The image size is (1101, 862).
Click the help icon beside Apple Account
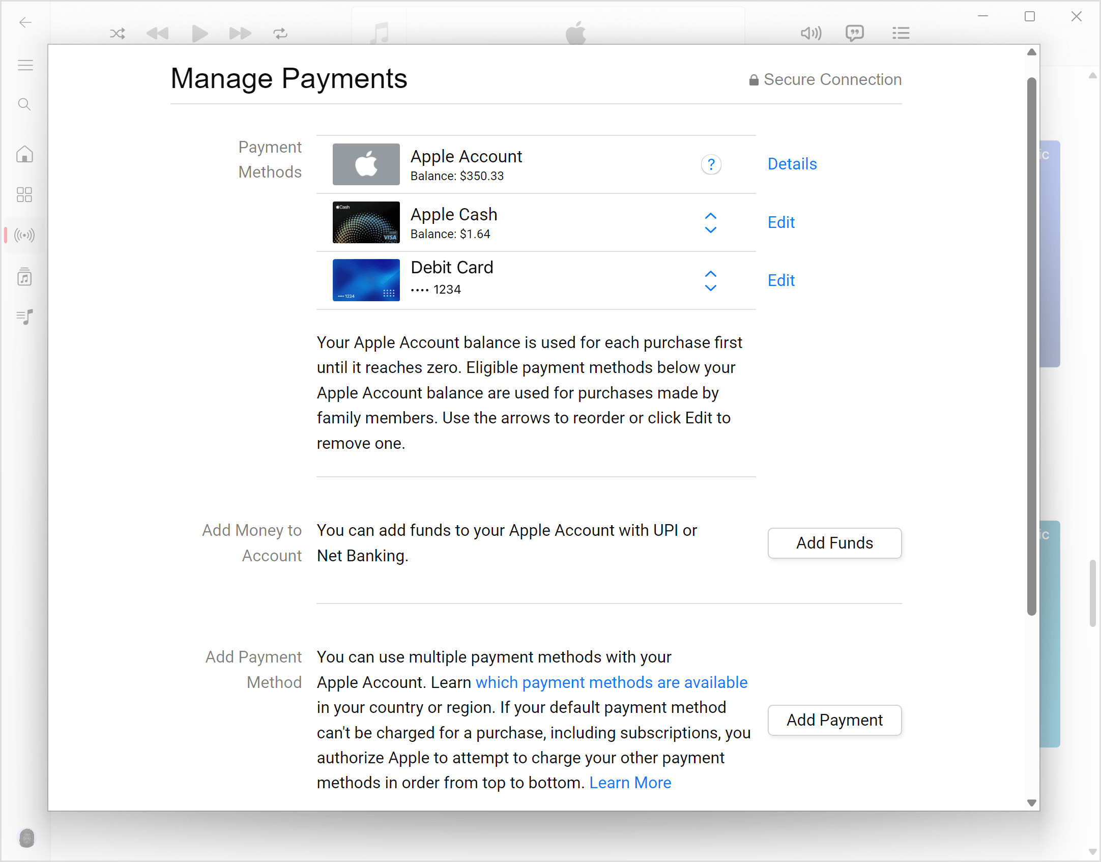(711, 164)
